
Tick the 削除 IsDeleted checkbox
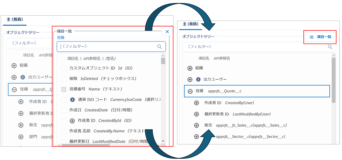(x=64, y=79)
